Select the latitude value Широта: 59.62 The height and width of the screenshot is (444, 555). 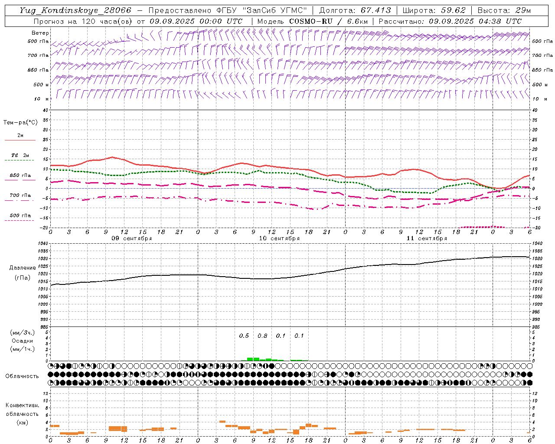point(434,10)
